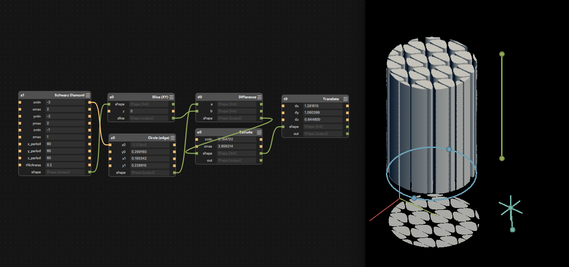
Task: Grab the bottom green extrude height handle in viewport
Action: 502,158
